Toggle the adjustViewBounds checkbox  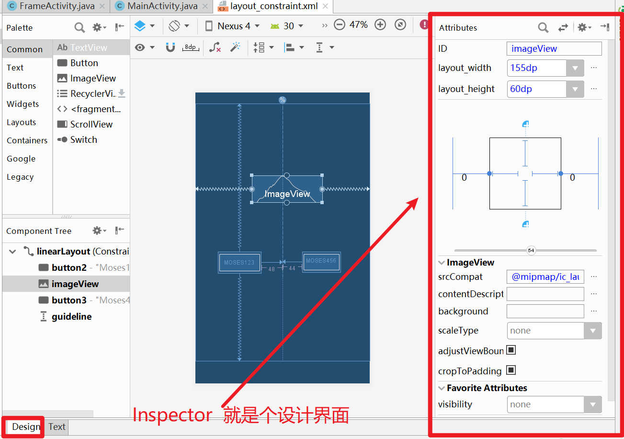pos(511,350)
